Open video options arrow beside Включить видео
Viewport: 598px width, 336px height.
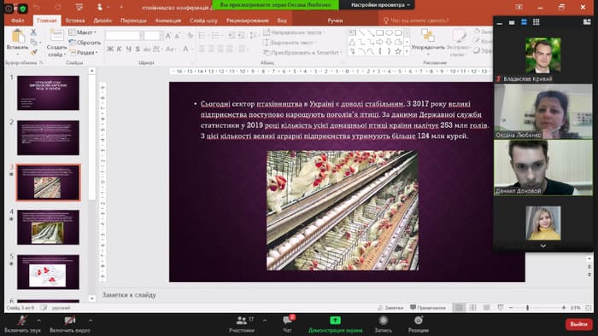click(90, 321)
